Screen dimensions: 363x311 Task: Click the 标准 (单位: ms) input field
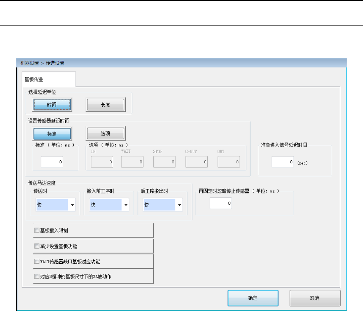(52, 162)
